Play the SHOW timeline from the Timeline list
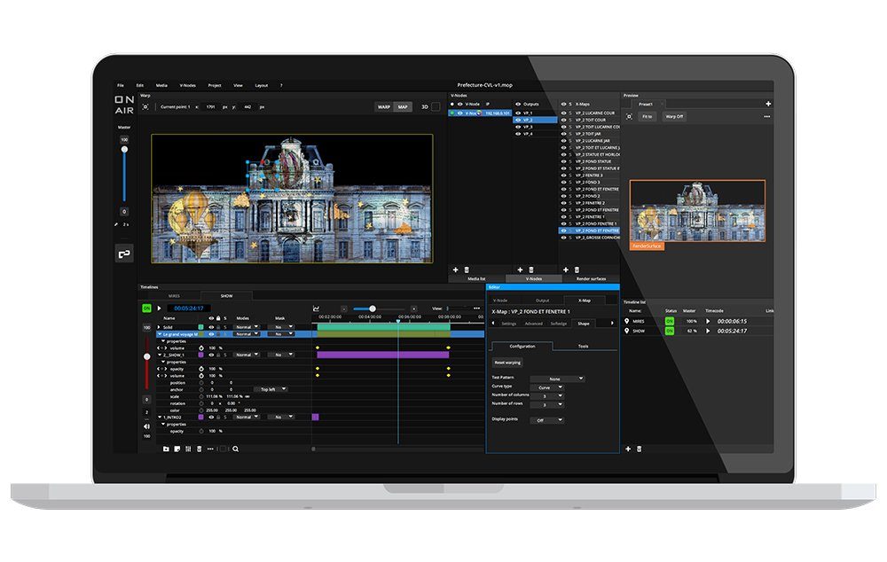The image size is (887, 562). pyautogui.click(x=708, y=331)
